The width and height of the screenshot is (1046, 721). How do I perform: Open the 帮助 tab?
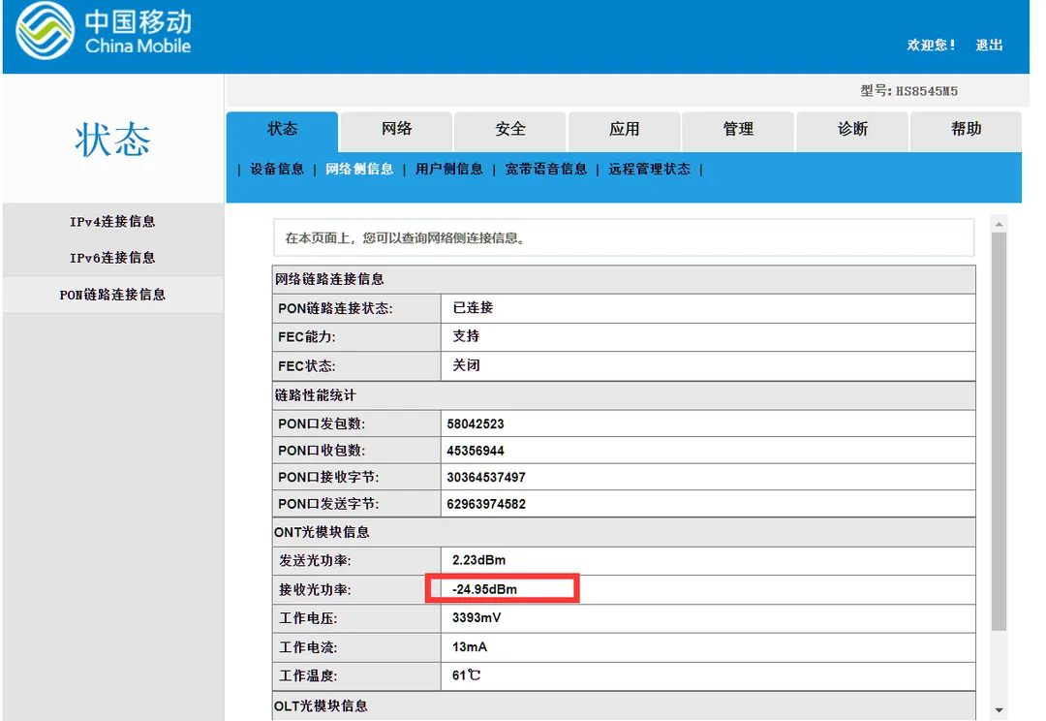click(x=966, y=130)
